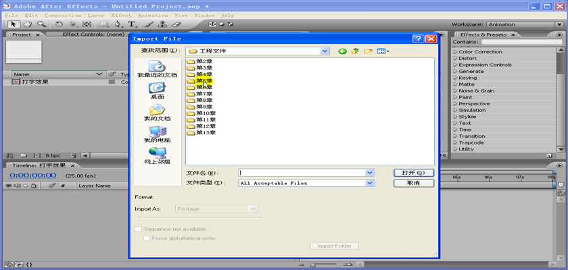Switch to the Effect Controls tab
The image size is (568, 270).
coord(93,34)
